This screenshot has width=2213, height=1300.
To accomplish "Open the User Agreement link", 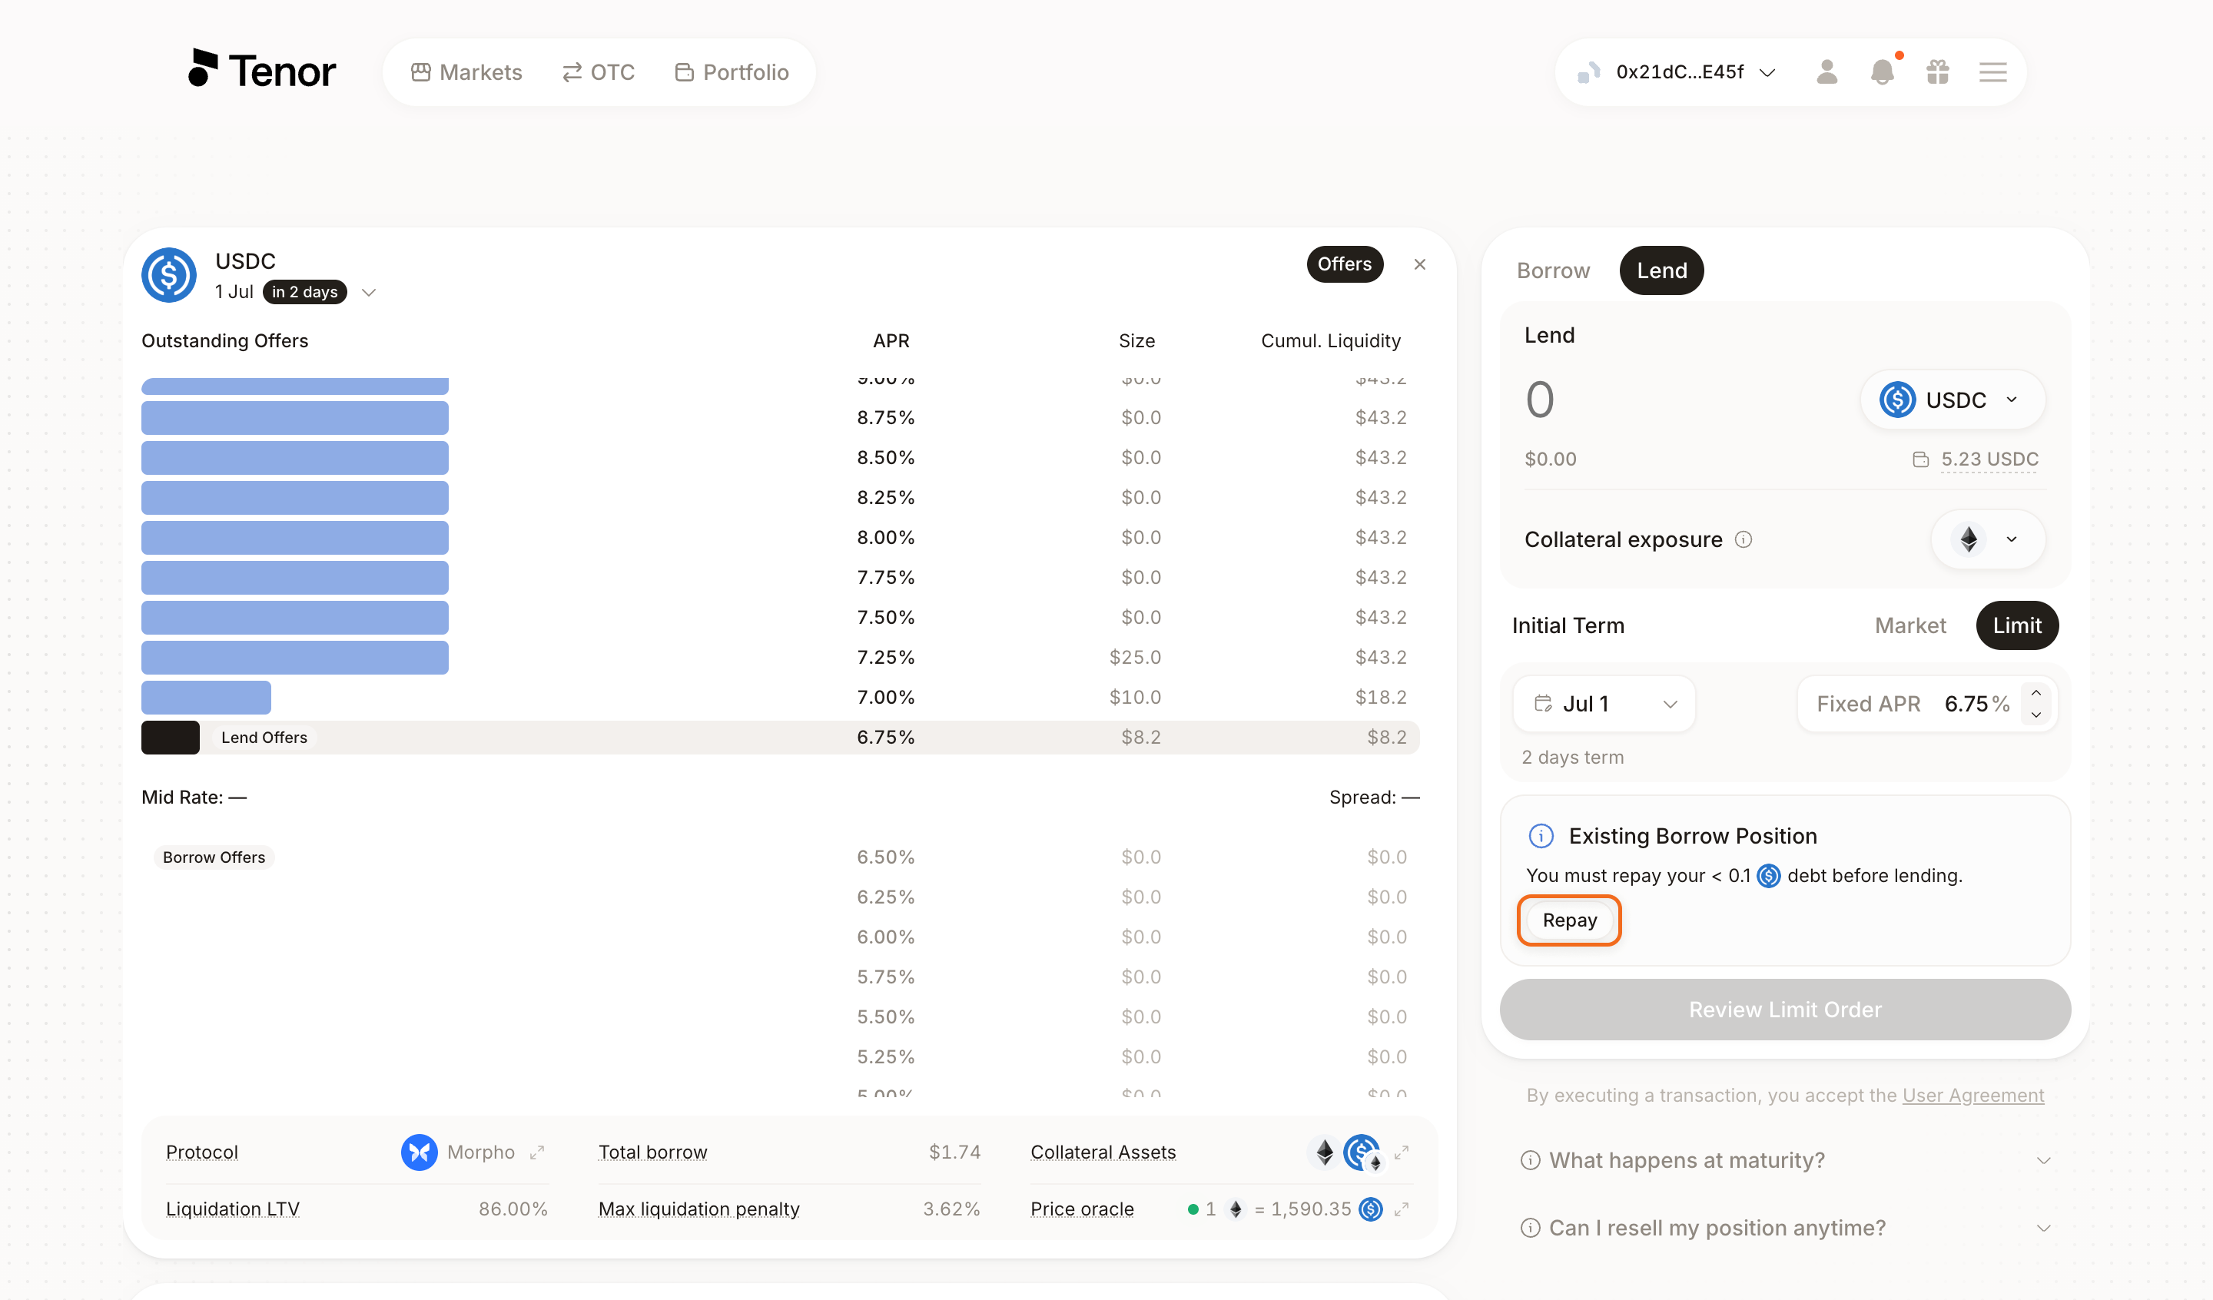I will tap(1972, 1096).
